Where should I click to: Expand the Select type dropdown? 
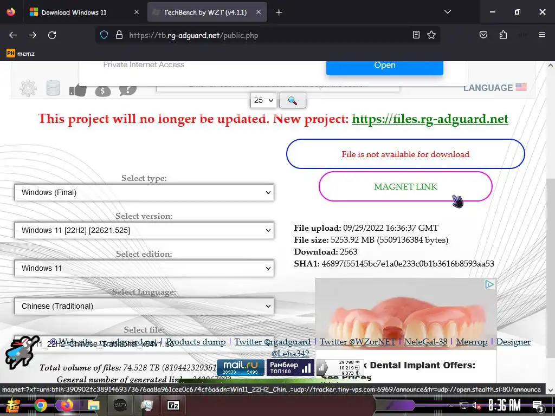[144, 192]
